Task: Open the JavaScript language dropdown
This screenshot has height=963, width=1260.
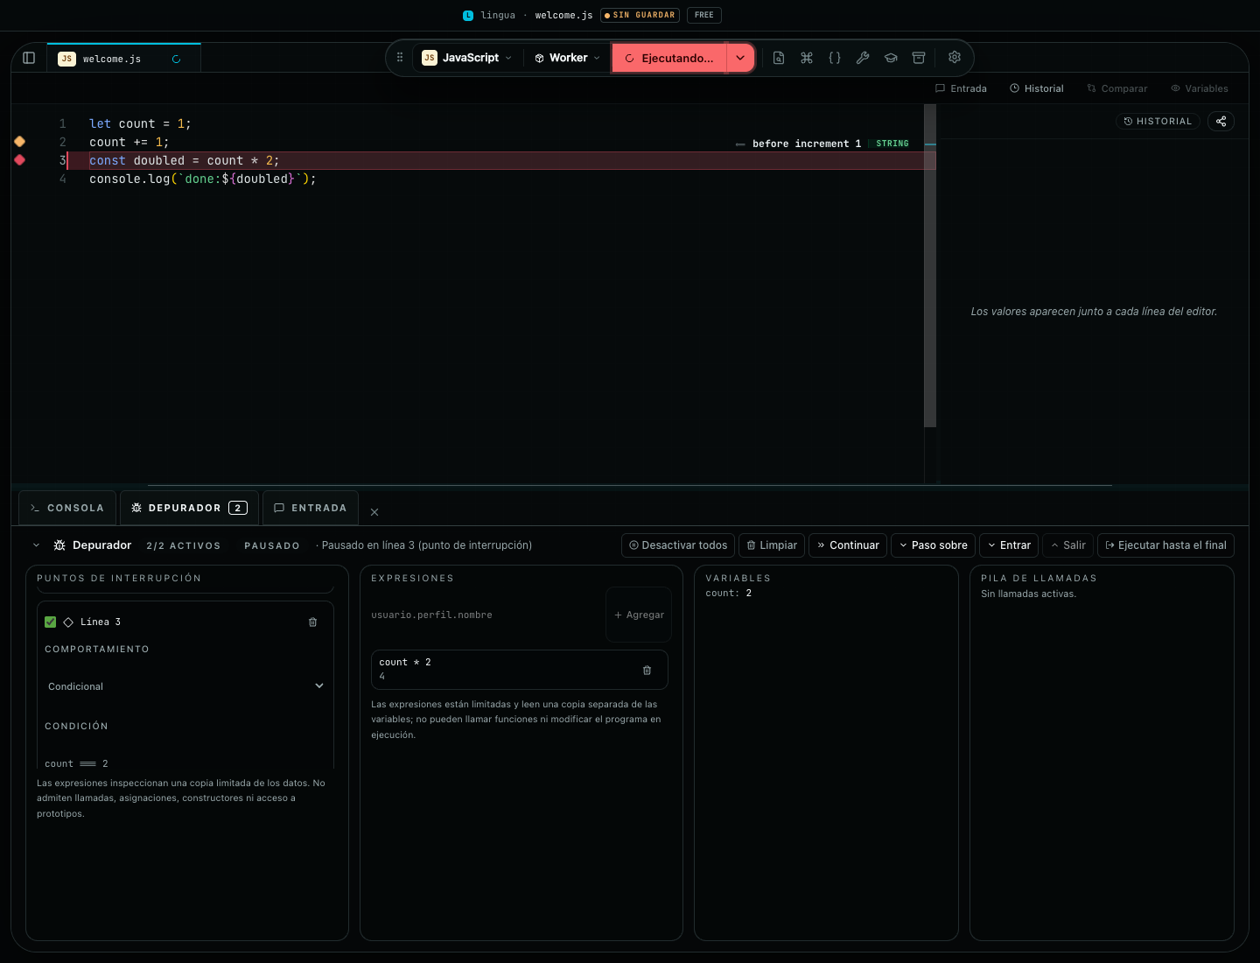Action: tap(467, 58)
